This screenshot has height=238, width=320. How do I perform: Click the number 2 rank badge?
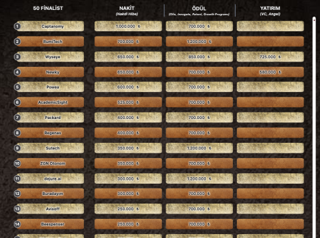17,42
